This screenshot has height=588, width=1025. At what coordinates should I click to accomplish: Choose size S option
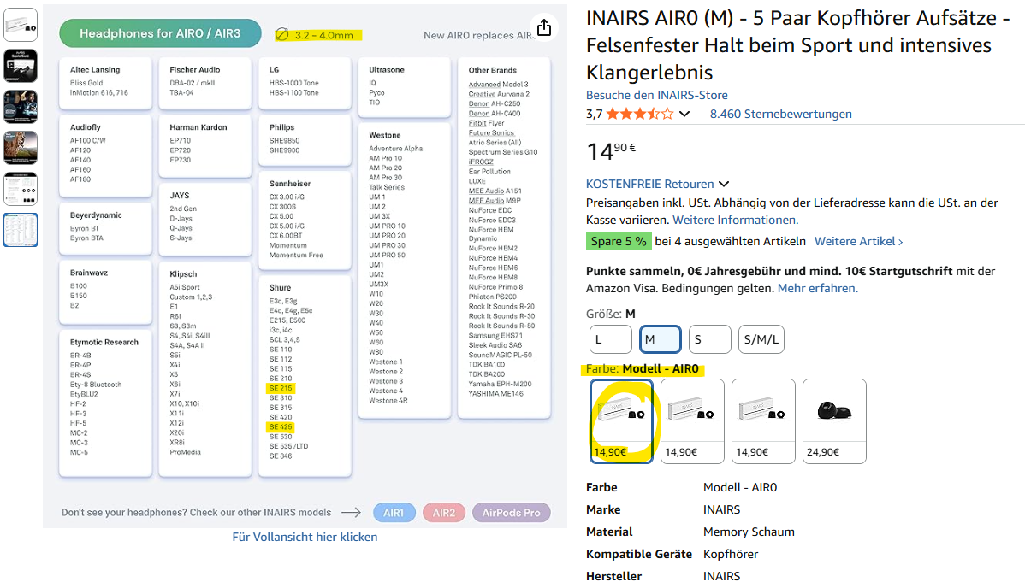click(x=709, y=339)
